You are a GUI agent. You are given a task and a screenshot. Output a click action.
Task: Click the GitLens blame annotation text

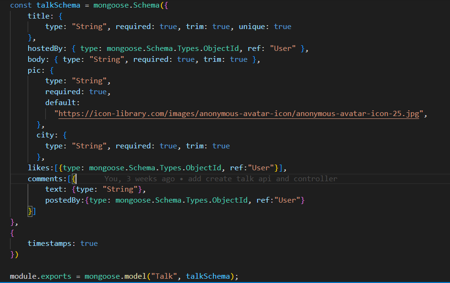[220, 179]
